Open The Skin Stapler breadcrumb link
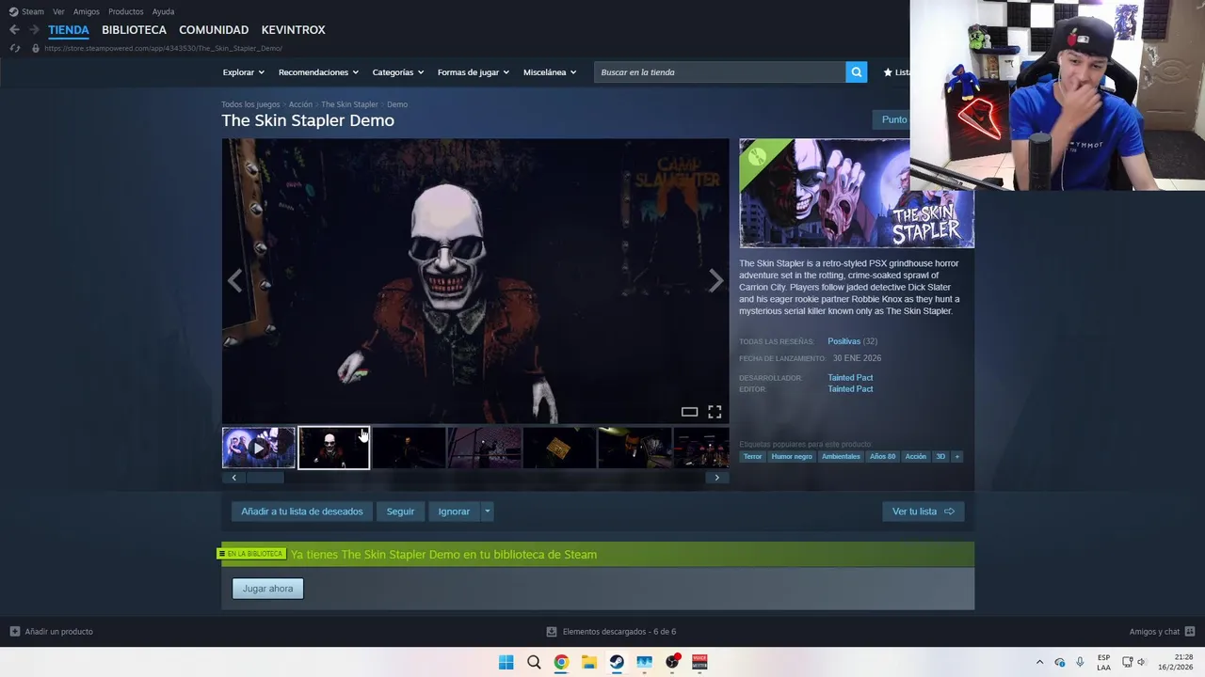 point(349,104)
